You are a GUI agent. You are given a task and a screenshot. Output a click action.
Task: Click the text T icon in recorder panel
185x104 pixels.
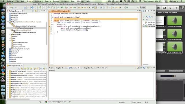pos(176,8)
